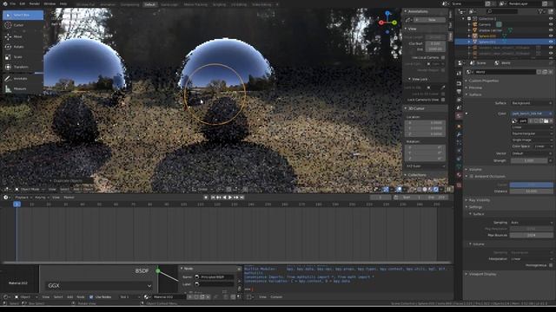Select the Cursor tool

[x=23, y=25]
